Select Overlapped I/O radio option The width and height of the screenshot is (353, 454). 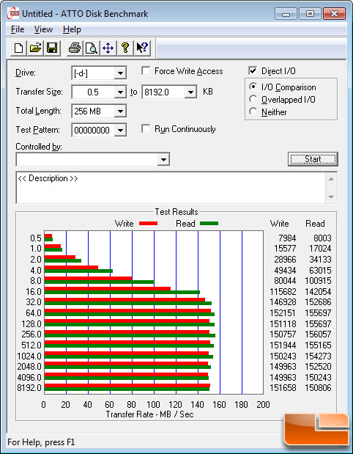(x=253, y=99)
